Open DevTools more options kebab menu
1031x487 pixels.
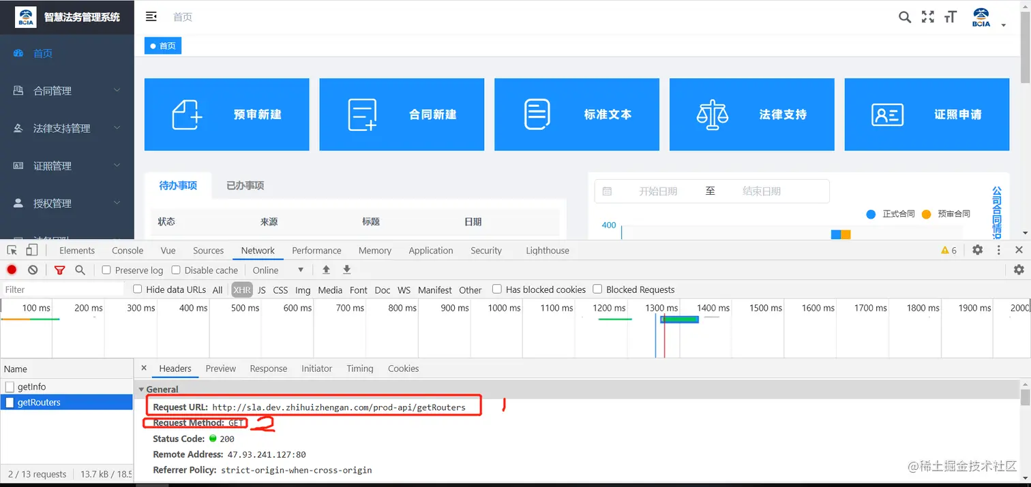tap(999, 250)
